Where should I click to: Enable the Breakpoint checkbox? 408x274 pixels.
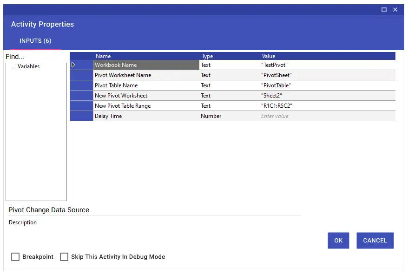tap(15, 257)
